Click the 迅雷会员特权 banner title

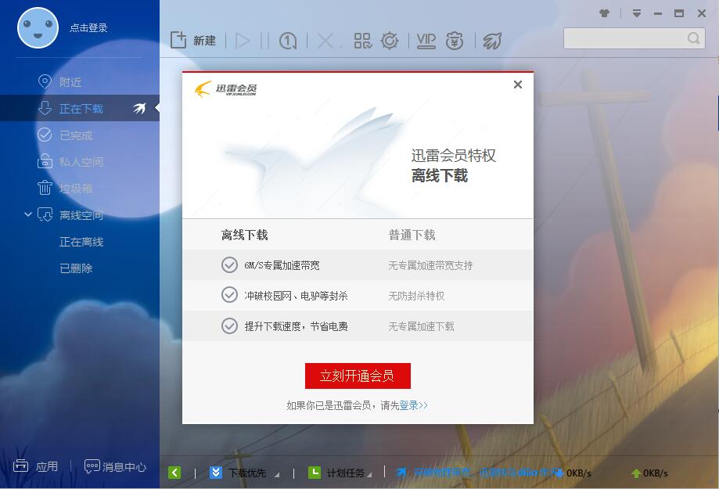(454, 156)
